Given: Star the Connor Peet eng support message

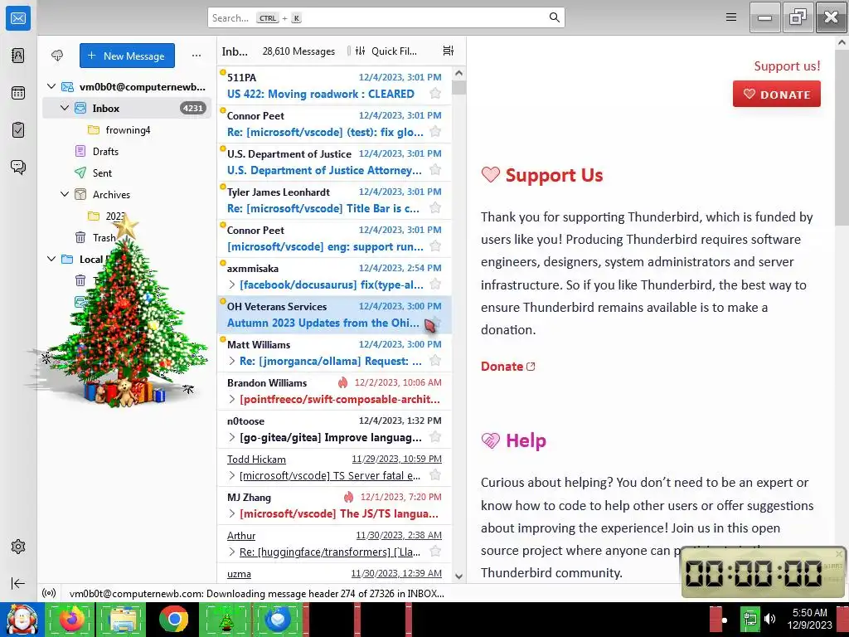Looking at the screenshot, I should tap(434, 246).
